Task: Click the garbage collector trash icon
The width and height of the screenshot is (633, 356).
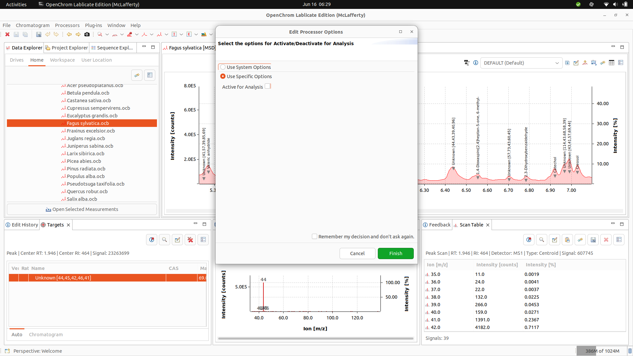Action: [629, 351]
